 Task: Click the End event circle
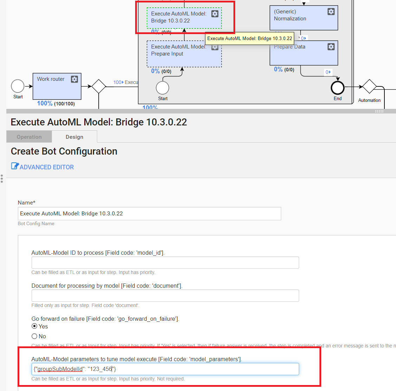(x=337, y=88)
